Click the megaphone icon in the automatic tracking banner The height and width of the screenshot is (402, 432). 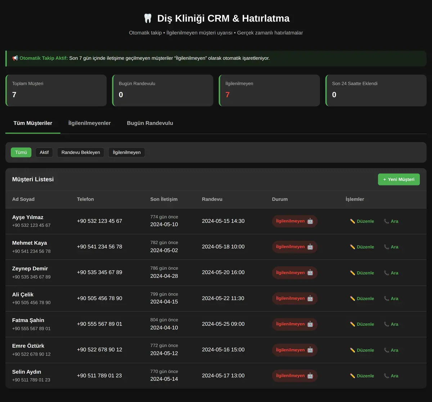click(15, 58)
